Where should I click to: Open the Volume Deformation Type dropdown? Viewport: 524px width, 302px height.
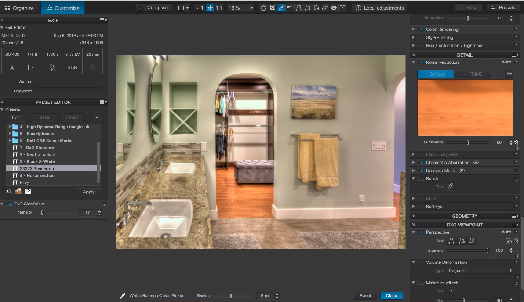click(x=480, y=270)
